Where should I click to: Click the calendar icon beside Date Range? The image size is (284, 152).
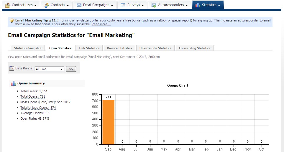click(12, 69)
